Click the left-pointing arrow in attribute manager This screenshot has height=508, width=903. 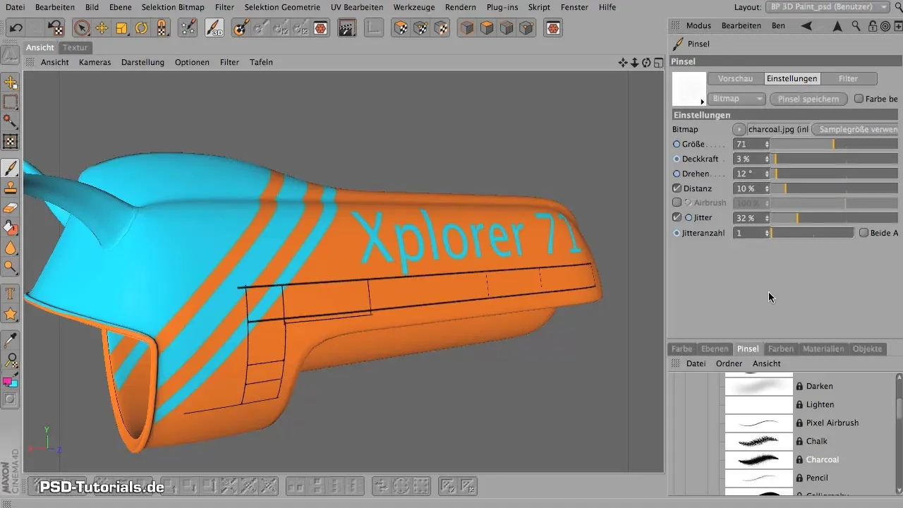pos(806,26)
